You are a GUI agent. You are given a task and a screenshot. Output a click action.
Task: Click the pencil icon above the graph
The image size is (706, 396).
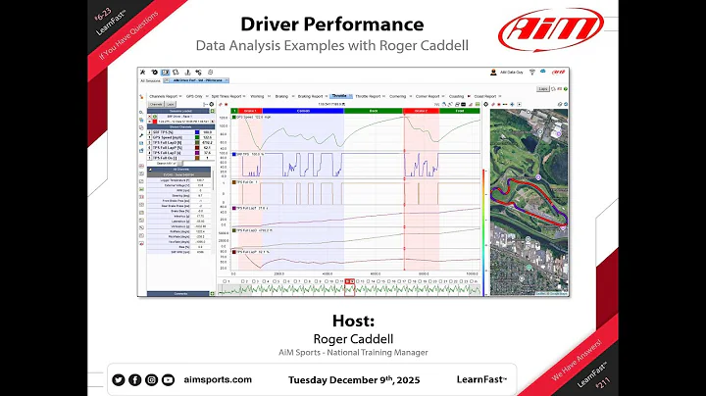[221, 104]
